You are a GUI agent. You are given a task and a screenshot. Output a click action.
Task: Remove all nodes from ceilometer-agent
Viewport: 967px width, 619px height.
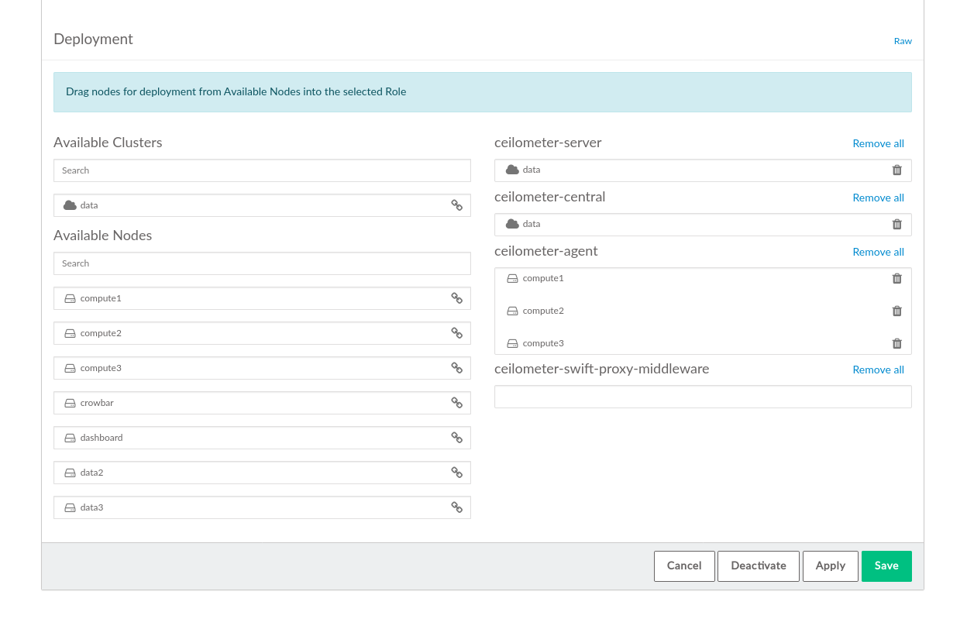[x=878, y=252]
